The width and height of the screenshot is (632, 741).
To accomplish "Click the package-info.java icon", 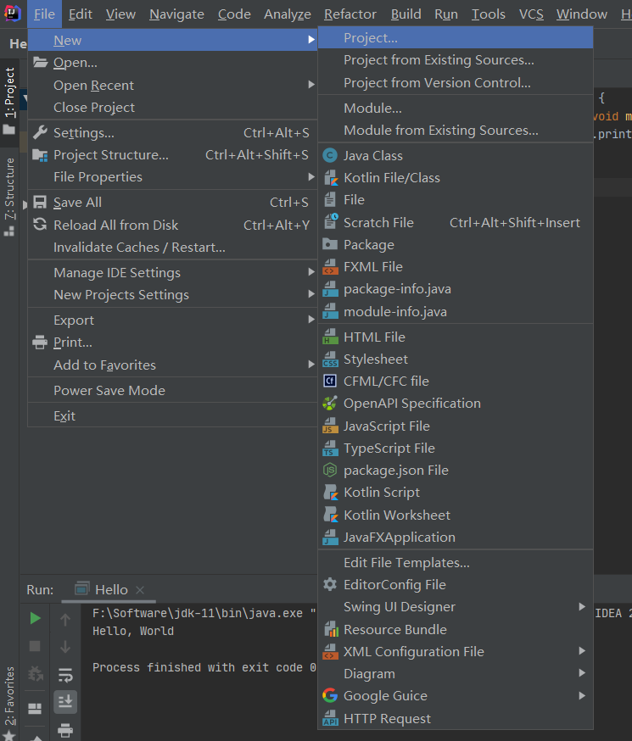I will 330,289.
